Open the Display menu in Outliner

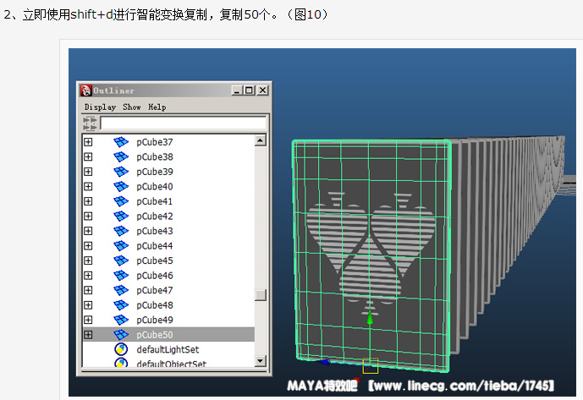(100, 107)
